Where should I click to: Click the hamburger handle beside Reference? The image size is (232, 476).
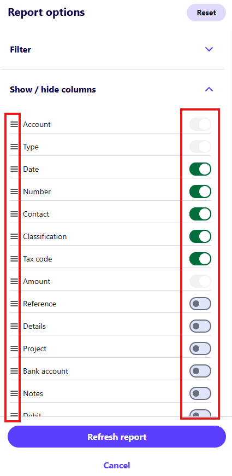click(14, 304)
